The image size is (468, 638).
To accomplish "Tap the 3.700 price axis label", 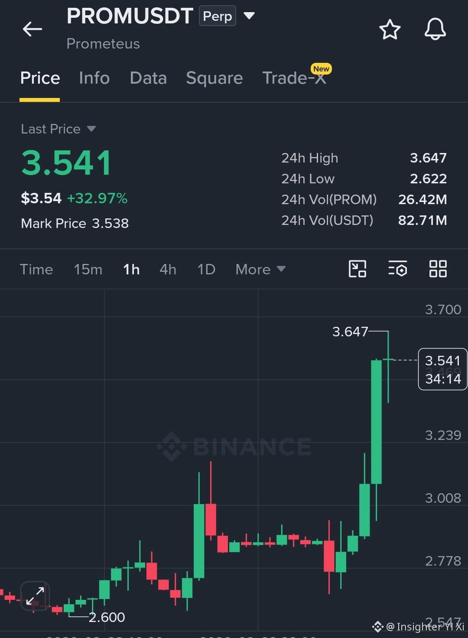I will coord(443,309).
